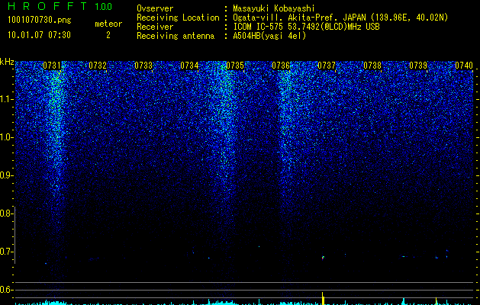Screen dimensions: 480x305
Task: Click the 1.1 kHz axis label
Action: point(7,99)
